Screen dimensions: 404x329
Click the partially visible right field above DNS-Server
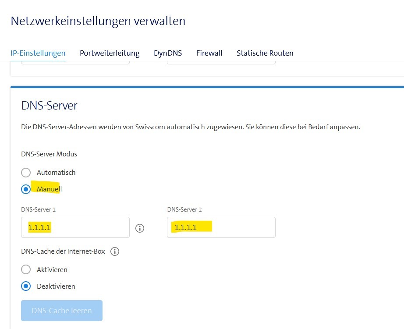221,63
